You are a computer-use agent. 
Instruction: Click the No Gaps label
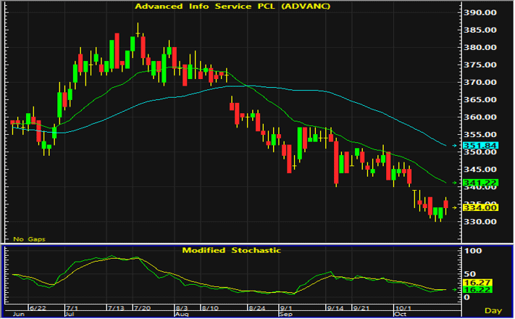(x=29, y=239)
